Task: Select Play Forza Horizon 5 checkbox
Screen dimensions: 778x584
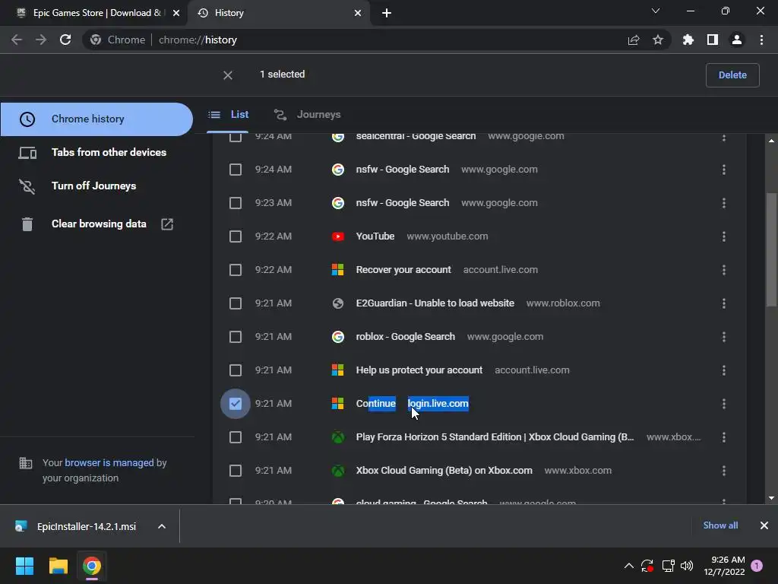Action: 236,437
